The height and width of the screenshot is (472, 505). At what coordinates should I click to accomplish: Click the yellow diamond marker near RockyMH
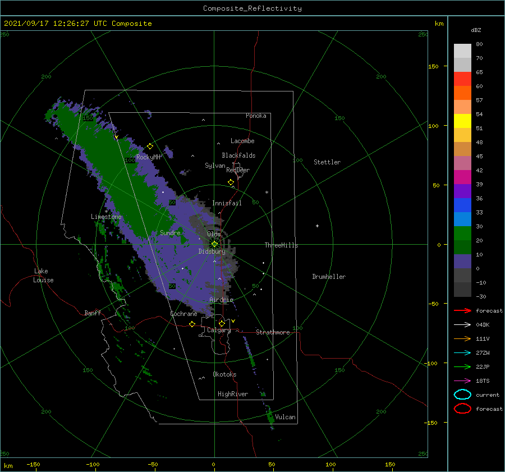tap(150, 146)
